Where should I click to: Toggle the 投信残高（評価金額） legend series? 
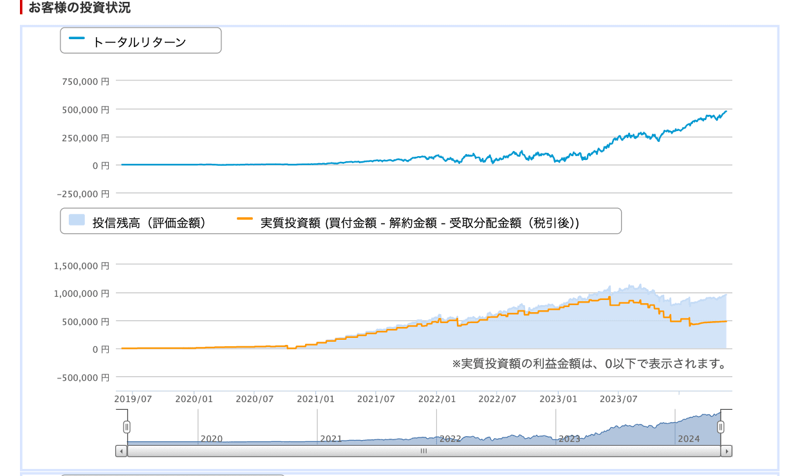pos(149,223)
